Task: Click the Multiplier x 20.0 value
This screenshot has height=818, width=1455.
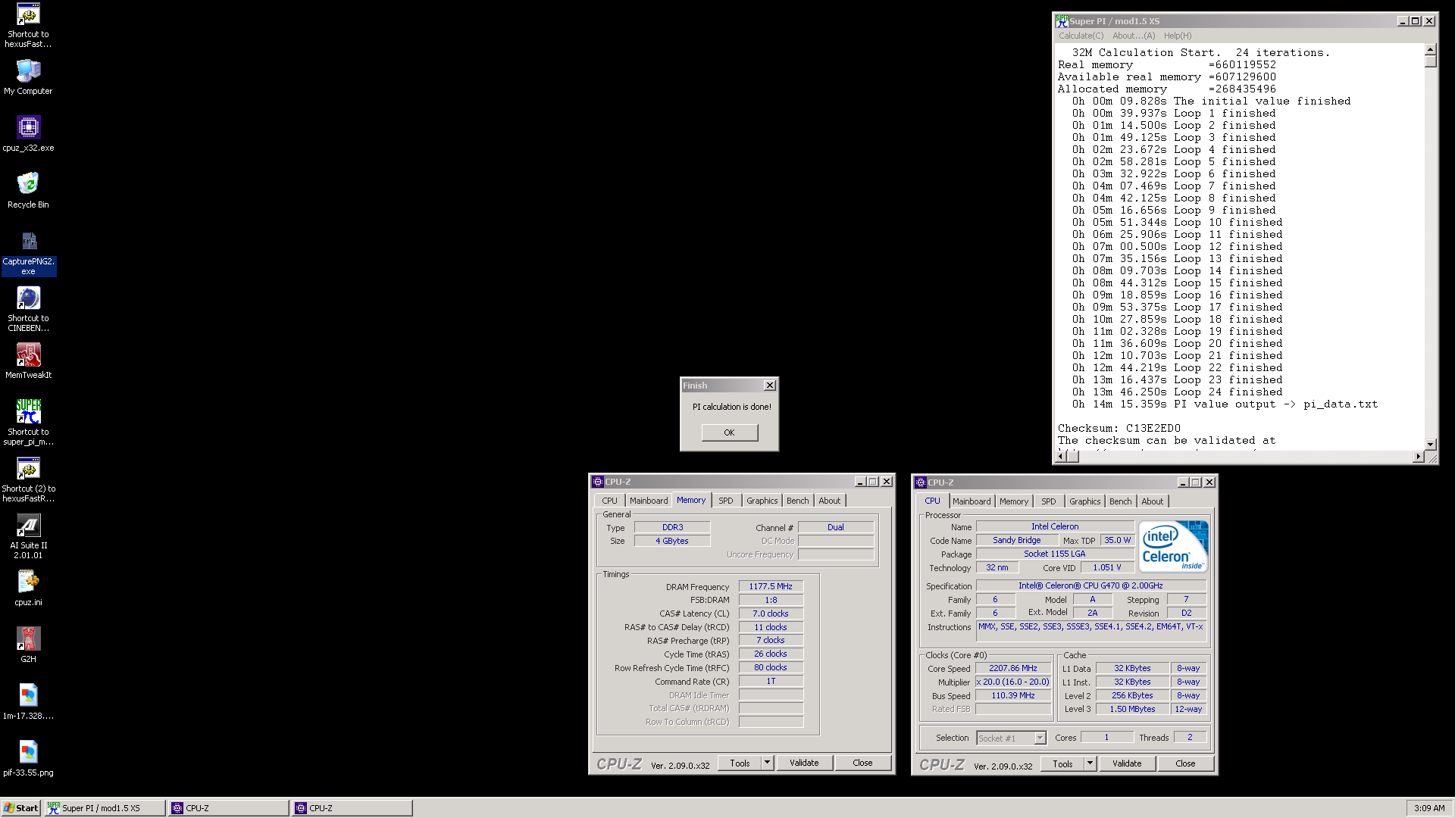Action: [1013, 682]
